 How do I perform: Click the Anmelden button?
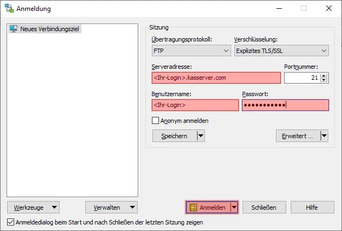[208, 208]
